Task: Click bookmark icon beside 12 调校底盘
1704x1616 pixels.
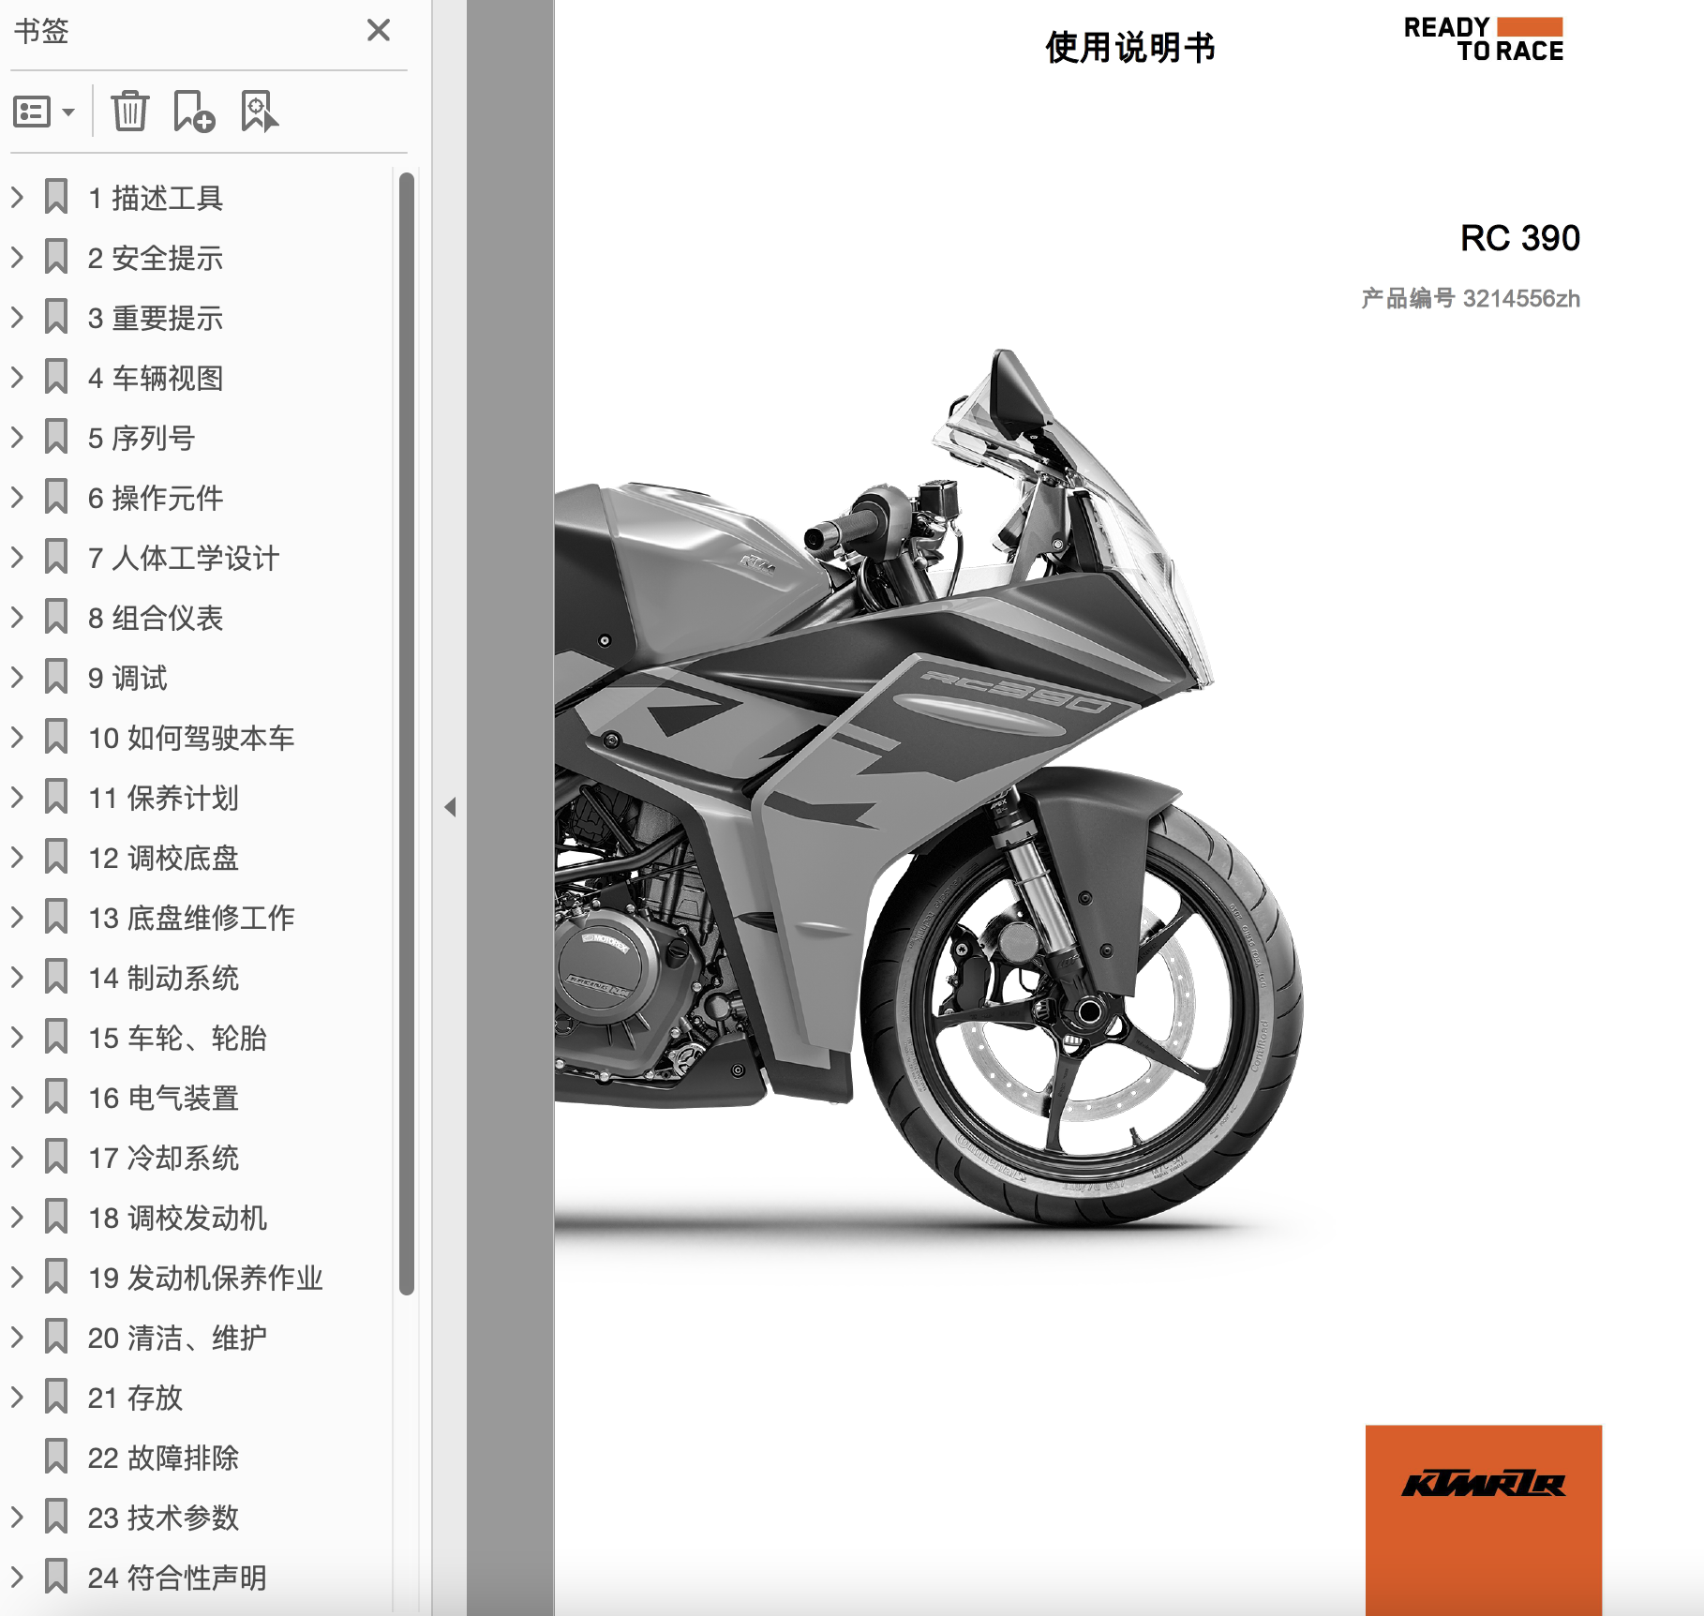Action: 56,857
